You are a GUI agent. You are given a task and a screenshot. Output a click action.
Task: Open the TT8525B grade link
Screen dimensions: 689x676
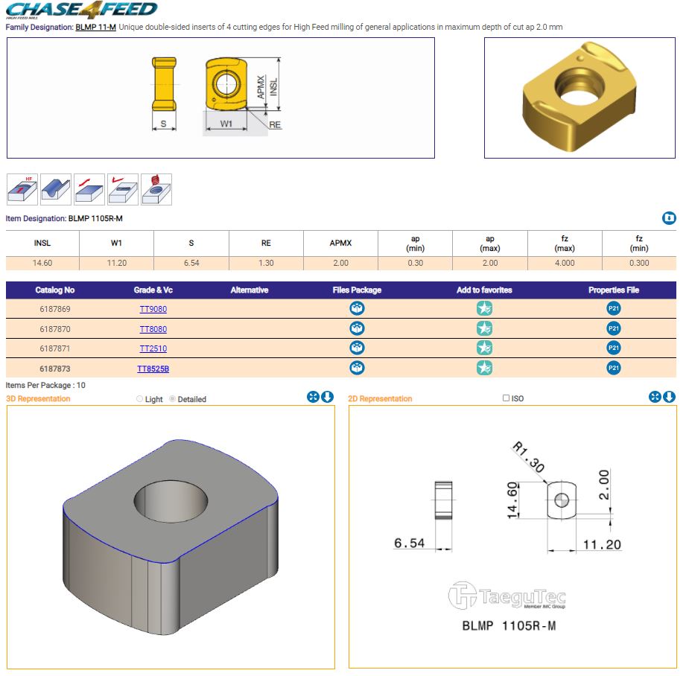[x=153, y=368]
